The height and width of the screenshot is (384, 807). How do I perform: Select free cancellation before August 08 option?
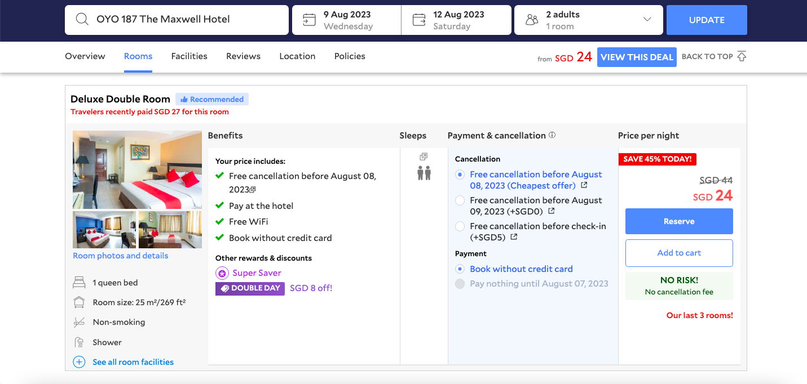[460, 175]
